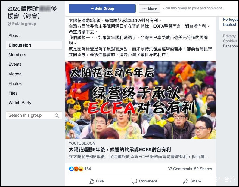Click the Comment speech bubble icon
Viewport: 239px width, 187px height.
pyautogui.click(x=134, y=181)
